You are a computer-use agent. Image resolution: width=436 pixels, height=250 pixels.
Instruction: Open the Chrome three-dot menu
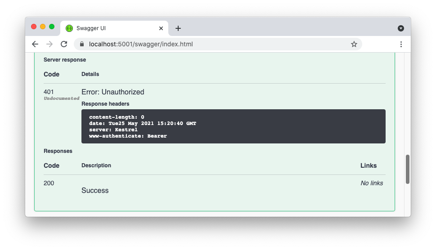click(401, 44)
